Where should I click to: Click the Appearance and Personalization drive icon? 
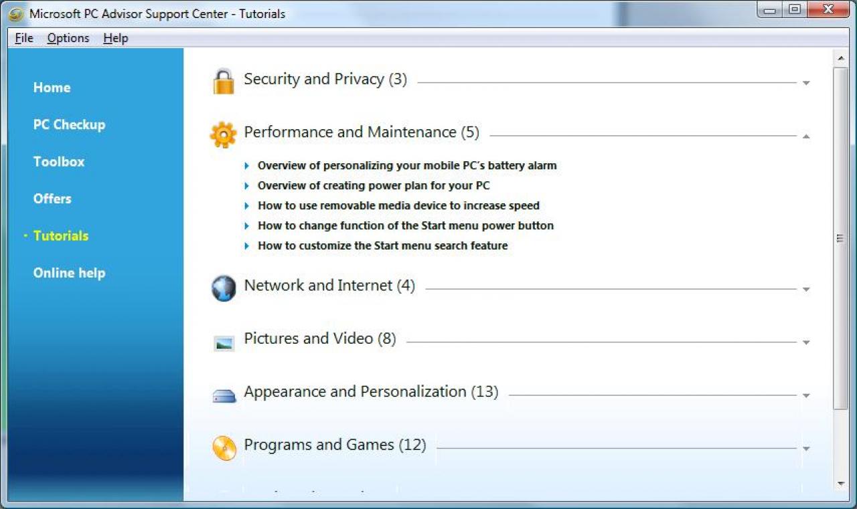point(224,396)
